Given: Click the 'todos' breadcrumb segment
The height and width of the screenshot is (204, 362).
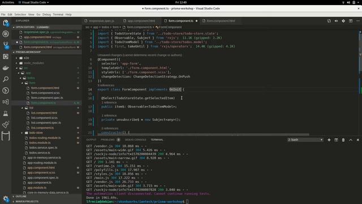Looking at the screenshot, I should pyautogui.click(x=106, y=27).
